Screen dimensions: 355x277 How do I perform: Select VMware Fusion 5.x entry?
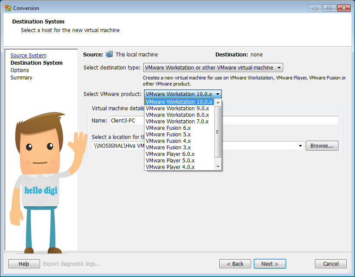tap(179, 135)
